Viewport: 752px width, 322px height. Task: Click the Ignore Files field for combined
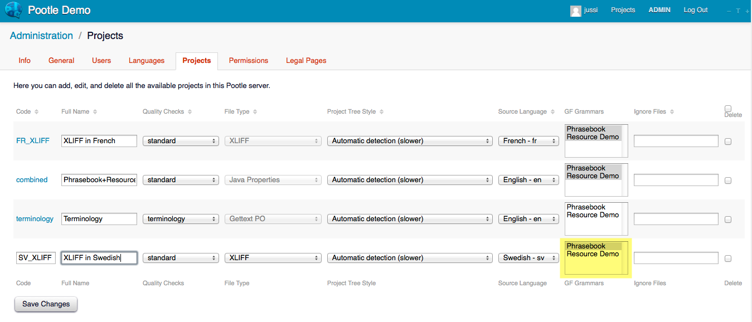[676, 180]
